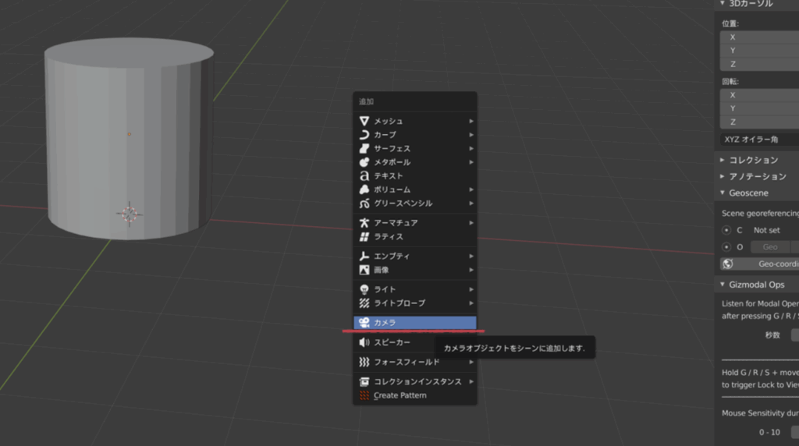Open the XYZ オイラー角 rotation mode dropdown
The height and width of the screenshot is (446, 799).
pos(758,140)
